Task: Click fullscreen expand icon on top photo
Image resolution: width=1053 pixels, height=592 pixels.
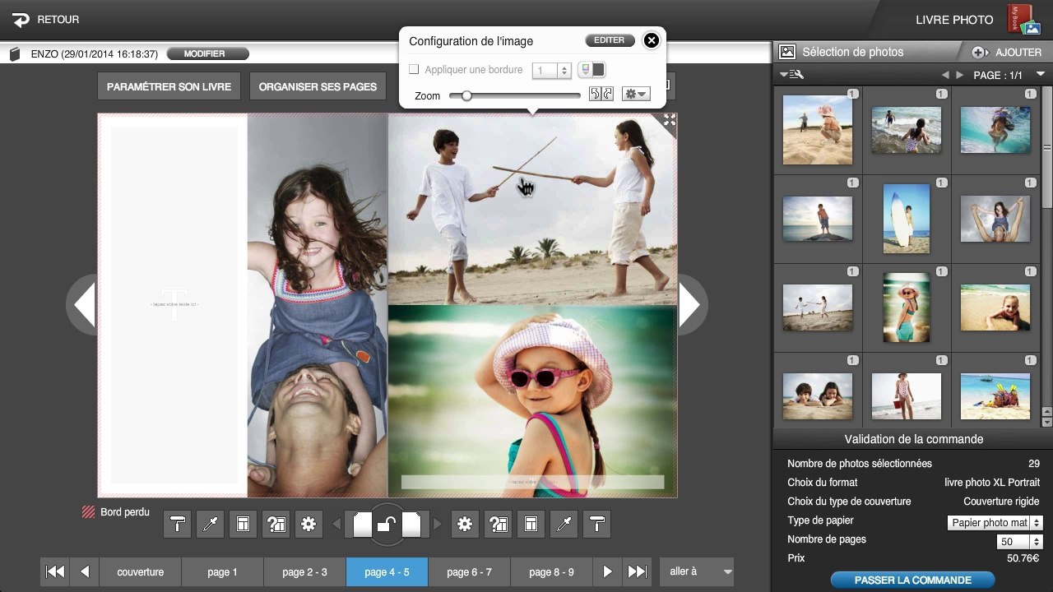Action: 669,121
